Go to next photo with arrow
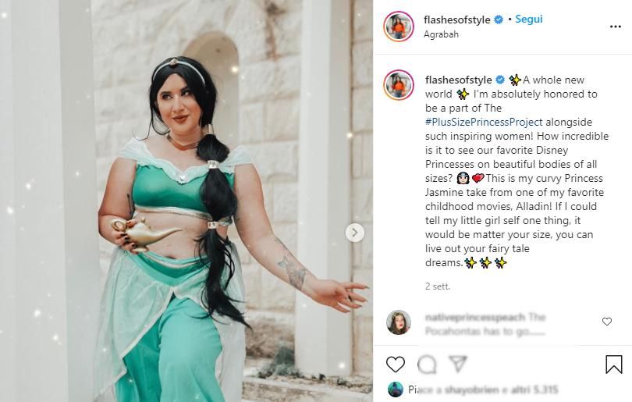 (x=355, y=233)
